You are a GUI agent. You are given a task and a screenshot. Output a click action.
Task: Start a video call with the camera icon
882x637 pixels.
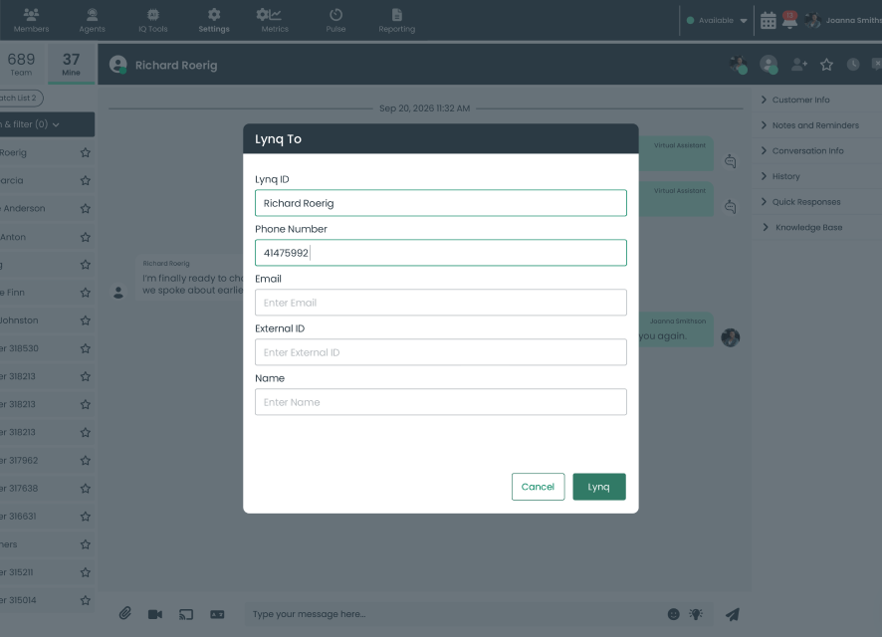pyautogui.click(x=155, y=614)
